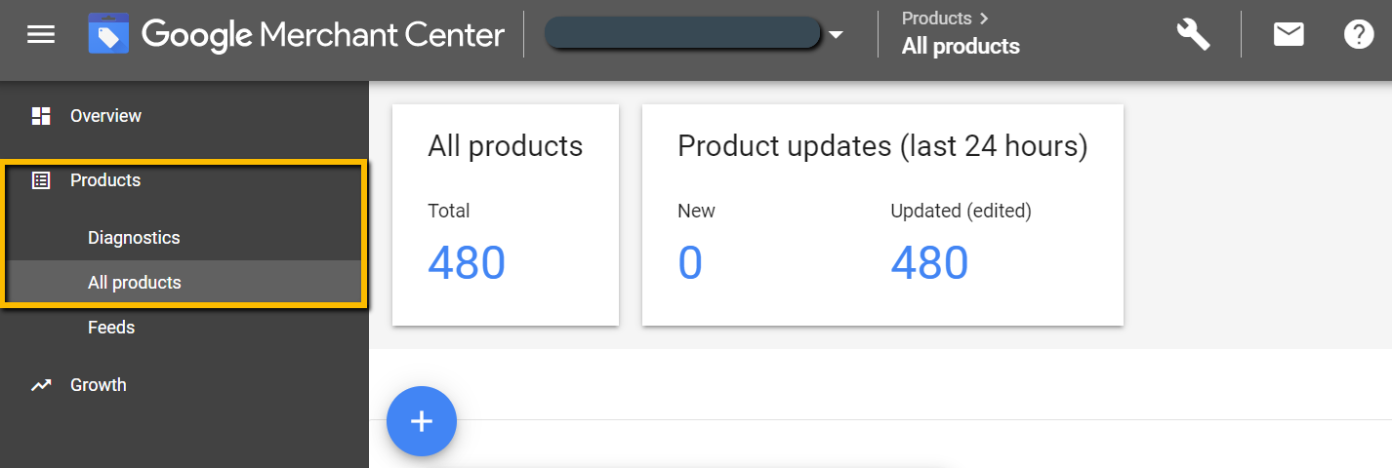1392x468 pixels.
Task: Open the hamburger navigation menu
Action: pyautogui.click(x=41, y=35)
